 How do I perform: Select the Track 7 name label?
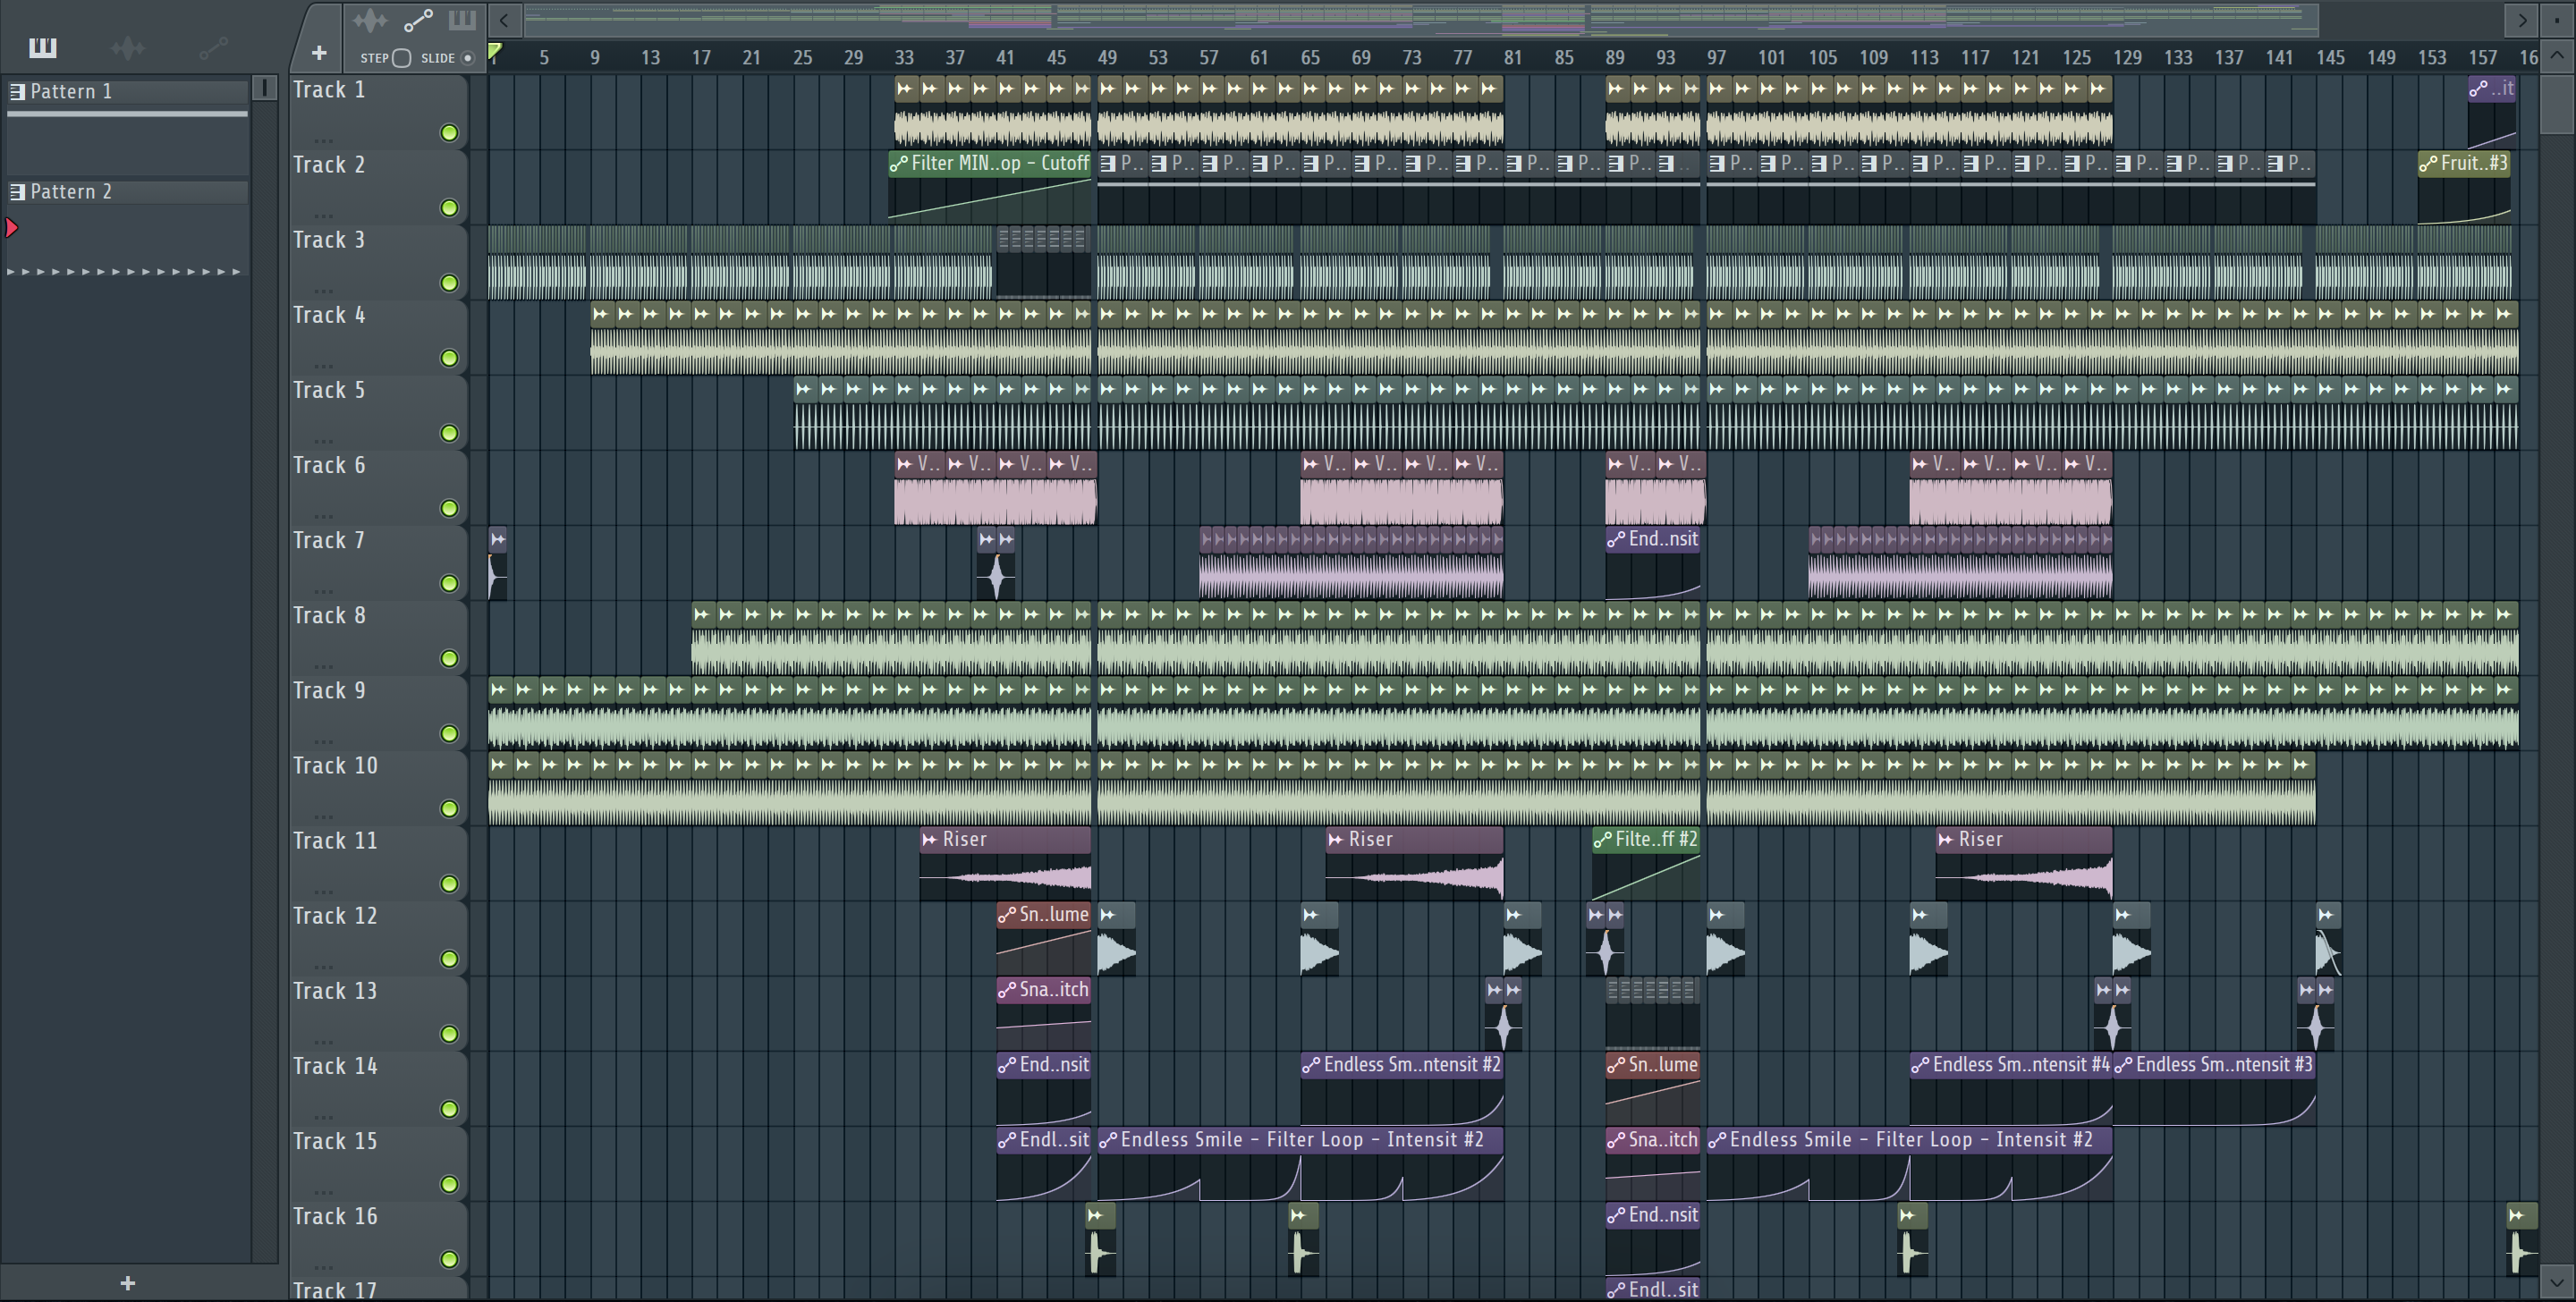coord(329,540)
